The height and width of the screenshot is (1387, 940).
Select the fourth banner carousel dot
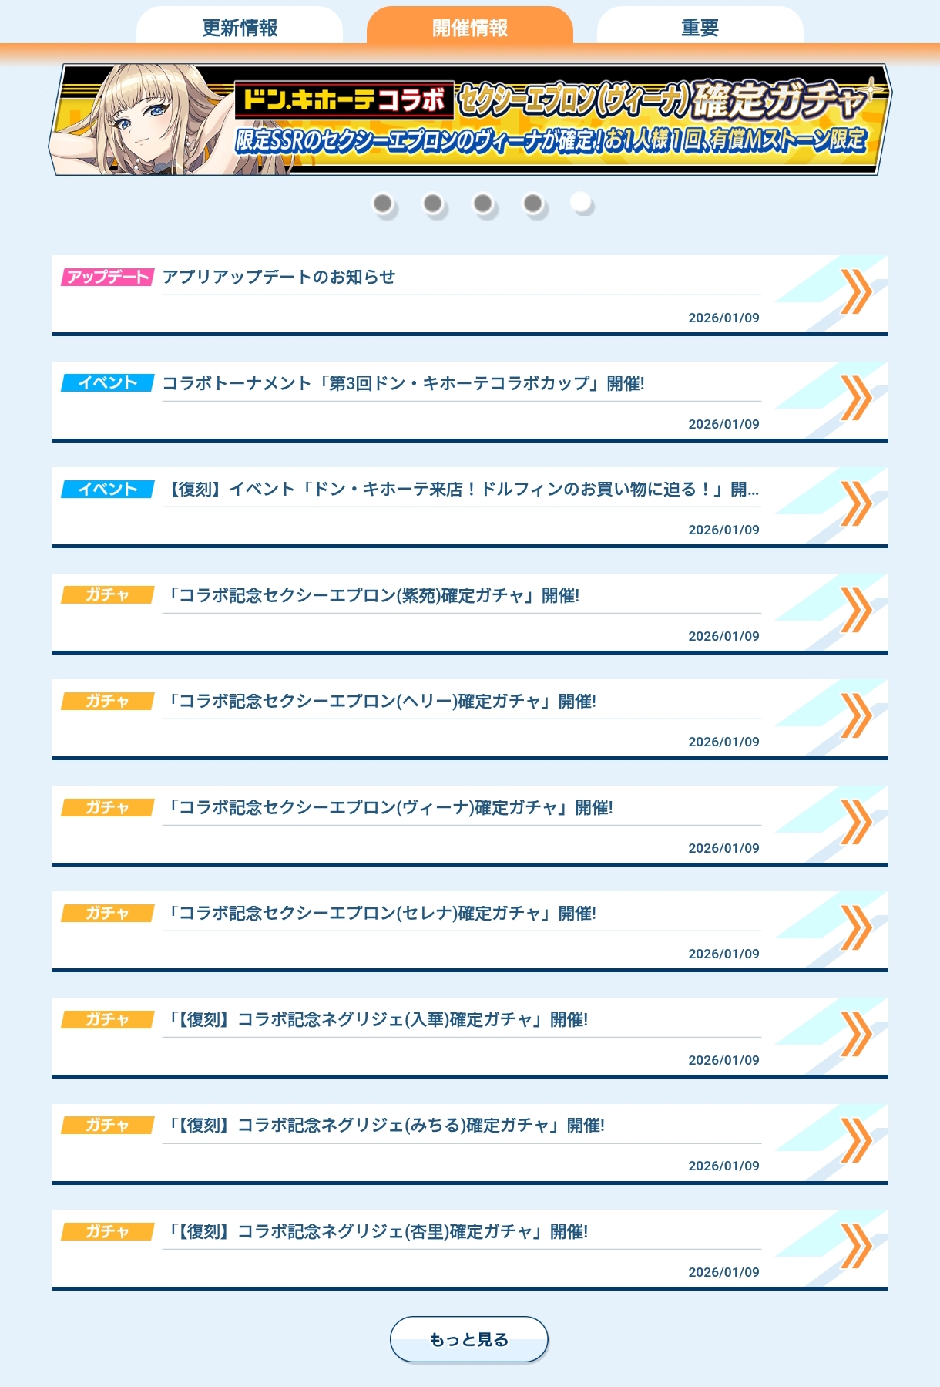(532, 204)
